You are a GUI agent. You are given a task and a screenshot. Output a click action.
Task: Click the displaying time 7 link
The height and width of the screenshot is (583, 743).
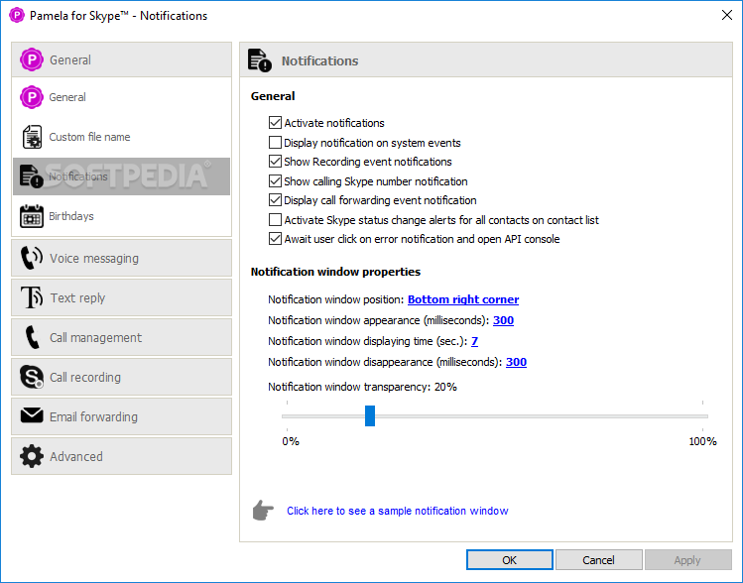click(x=474, y=341)
